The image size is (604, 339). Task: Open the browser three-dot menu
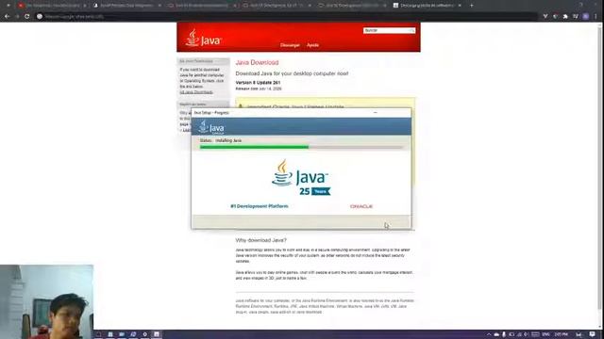596,17
